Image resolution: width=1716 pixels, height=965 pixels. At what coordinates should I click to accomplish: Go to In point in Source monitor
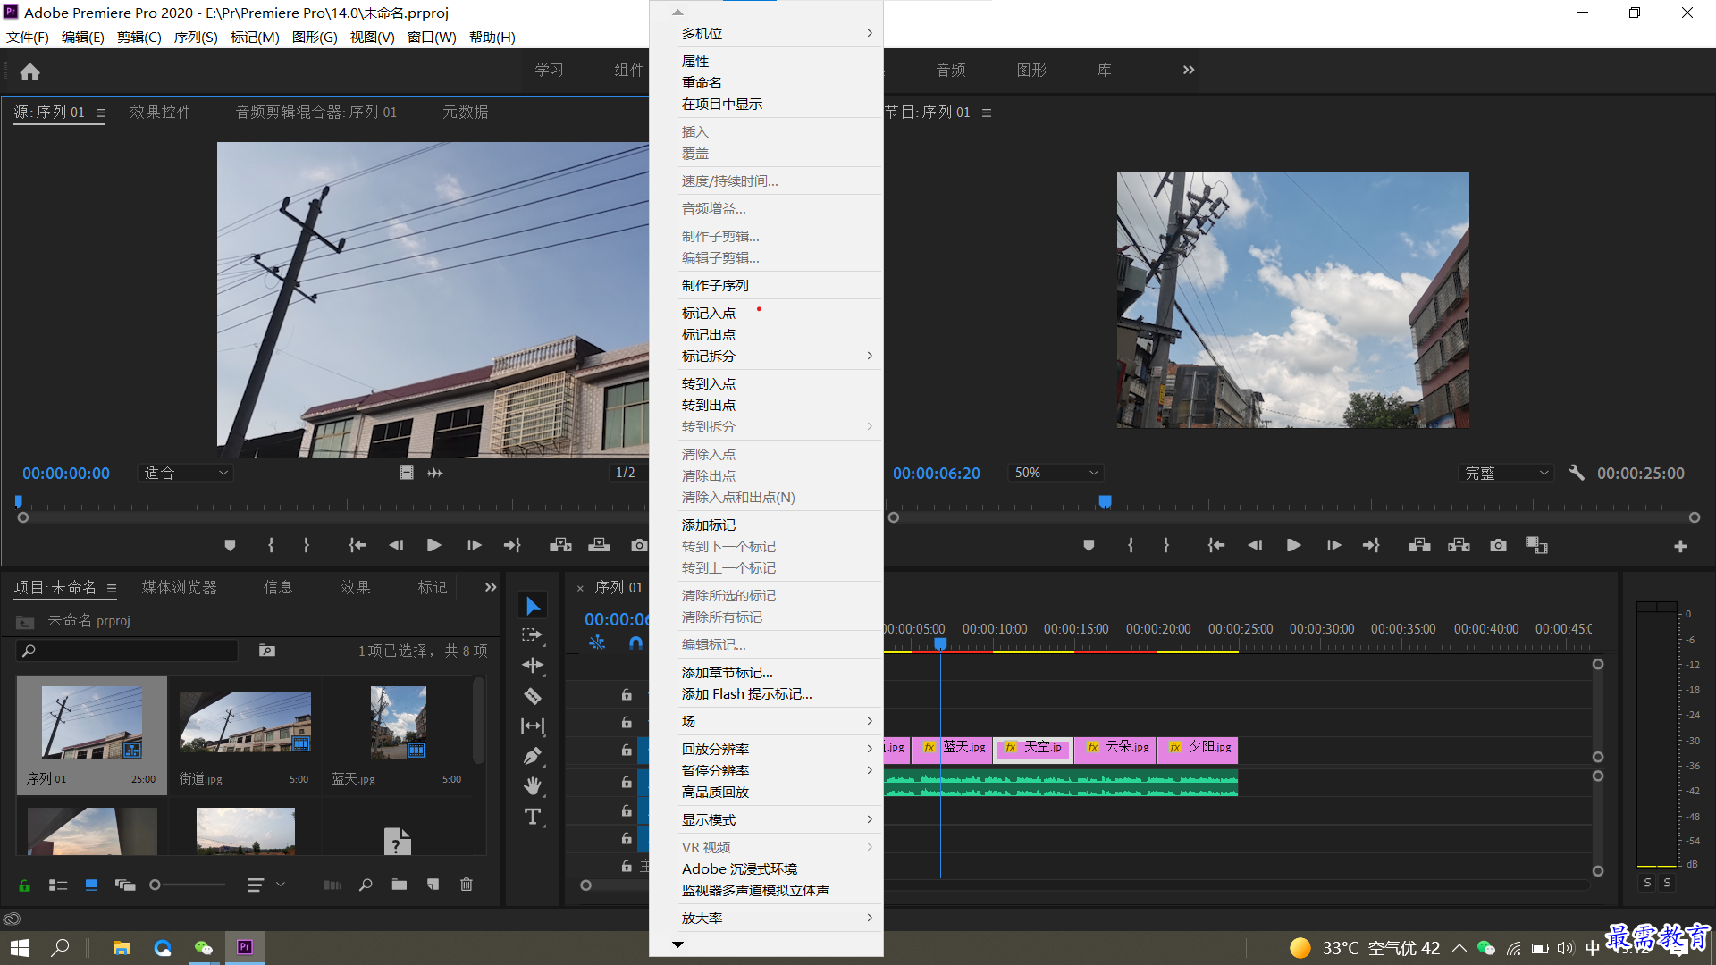coord(357,545)
